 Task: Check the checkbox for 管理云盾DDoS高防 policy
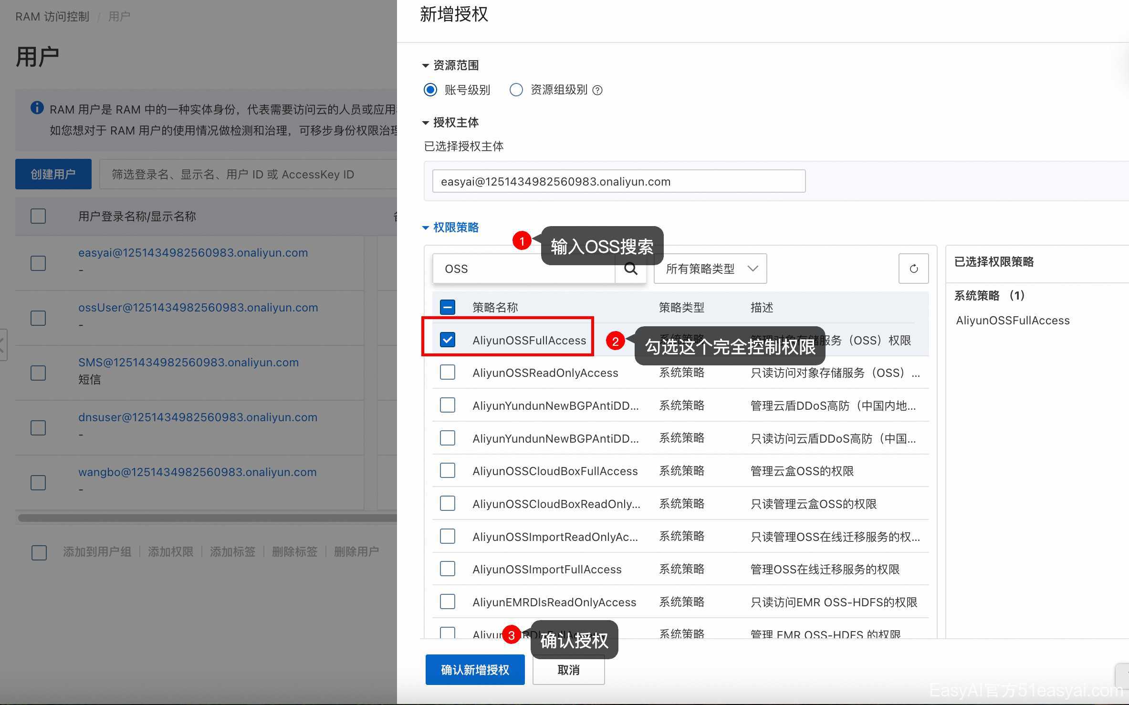tap(447, 405)
